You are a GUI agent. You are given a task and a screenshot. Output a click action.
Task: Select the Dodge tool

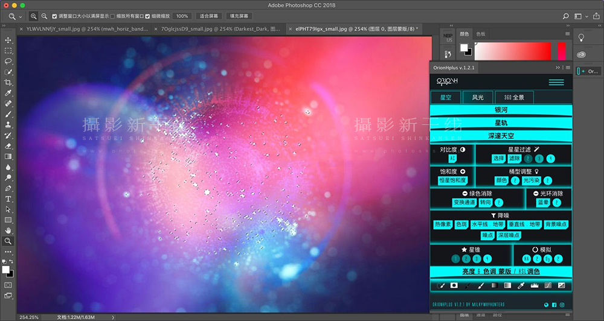(x=8, y=178)
